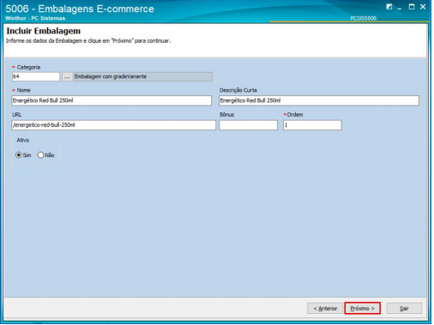Click the Ativo group label
Viewport: 434px width, 325px height.
coord(23,141)
